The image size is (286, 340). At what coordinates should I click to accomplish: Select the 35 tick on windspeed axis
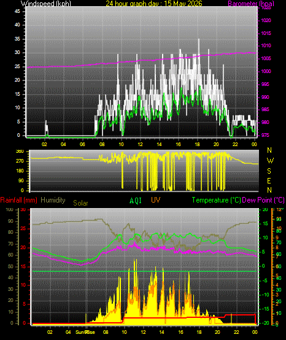tap(17, 39)
